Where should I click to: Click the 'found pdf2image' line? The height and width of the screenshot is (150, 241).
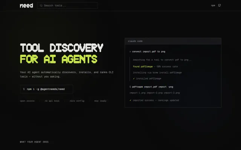[x=155, y=67]
